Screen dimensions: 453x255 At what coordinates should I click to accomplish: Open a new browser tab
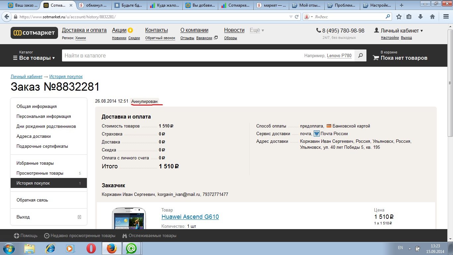pyautogui.click(x=402, y=5)
